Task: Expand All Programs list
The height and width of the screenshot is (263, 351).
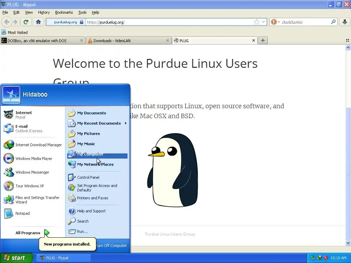Action: [x=33, y=233]
